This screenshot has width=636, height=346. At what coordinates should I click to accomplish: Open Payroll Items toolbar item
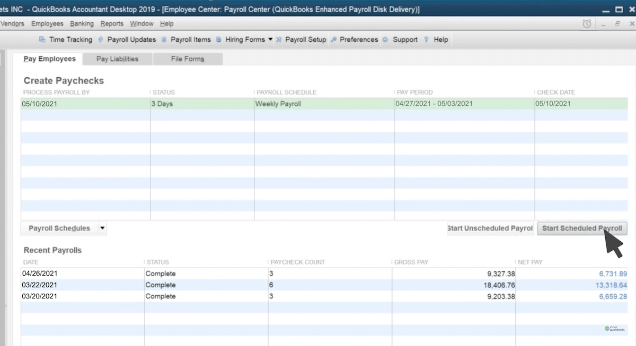[191, 40]
